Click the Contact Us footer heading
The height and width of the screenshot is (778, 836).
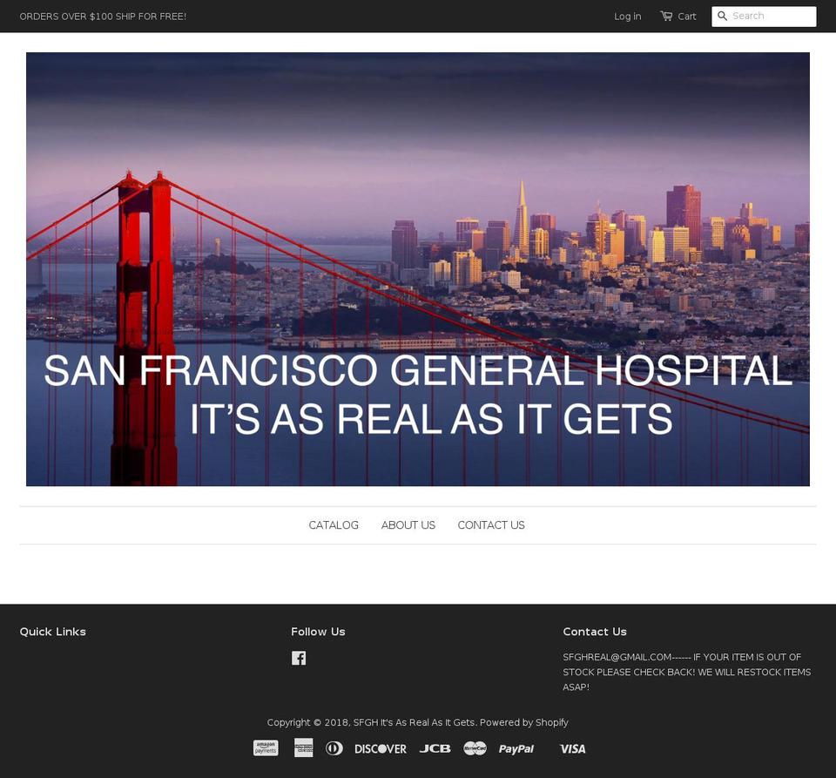[x=595, y=632]
